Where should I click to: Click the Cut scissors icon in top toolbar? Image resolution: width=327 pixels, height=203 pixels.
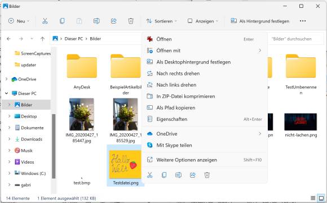[45, 21]
